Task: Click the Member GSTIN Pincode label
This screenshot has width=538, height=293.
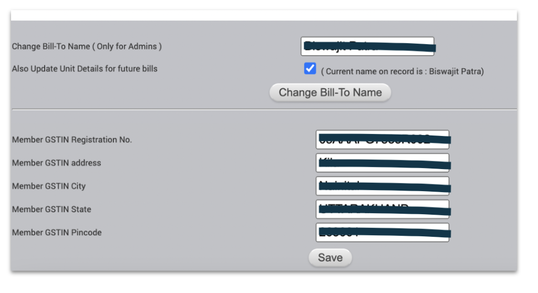Action: pos(57,233)
